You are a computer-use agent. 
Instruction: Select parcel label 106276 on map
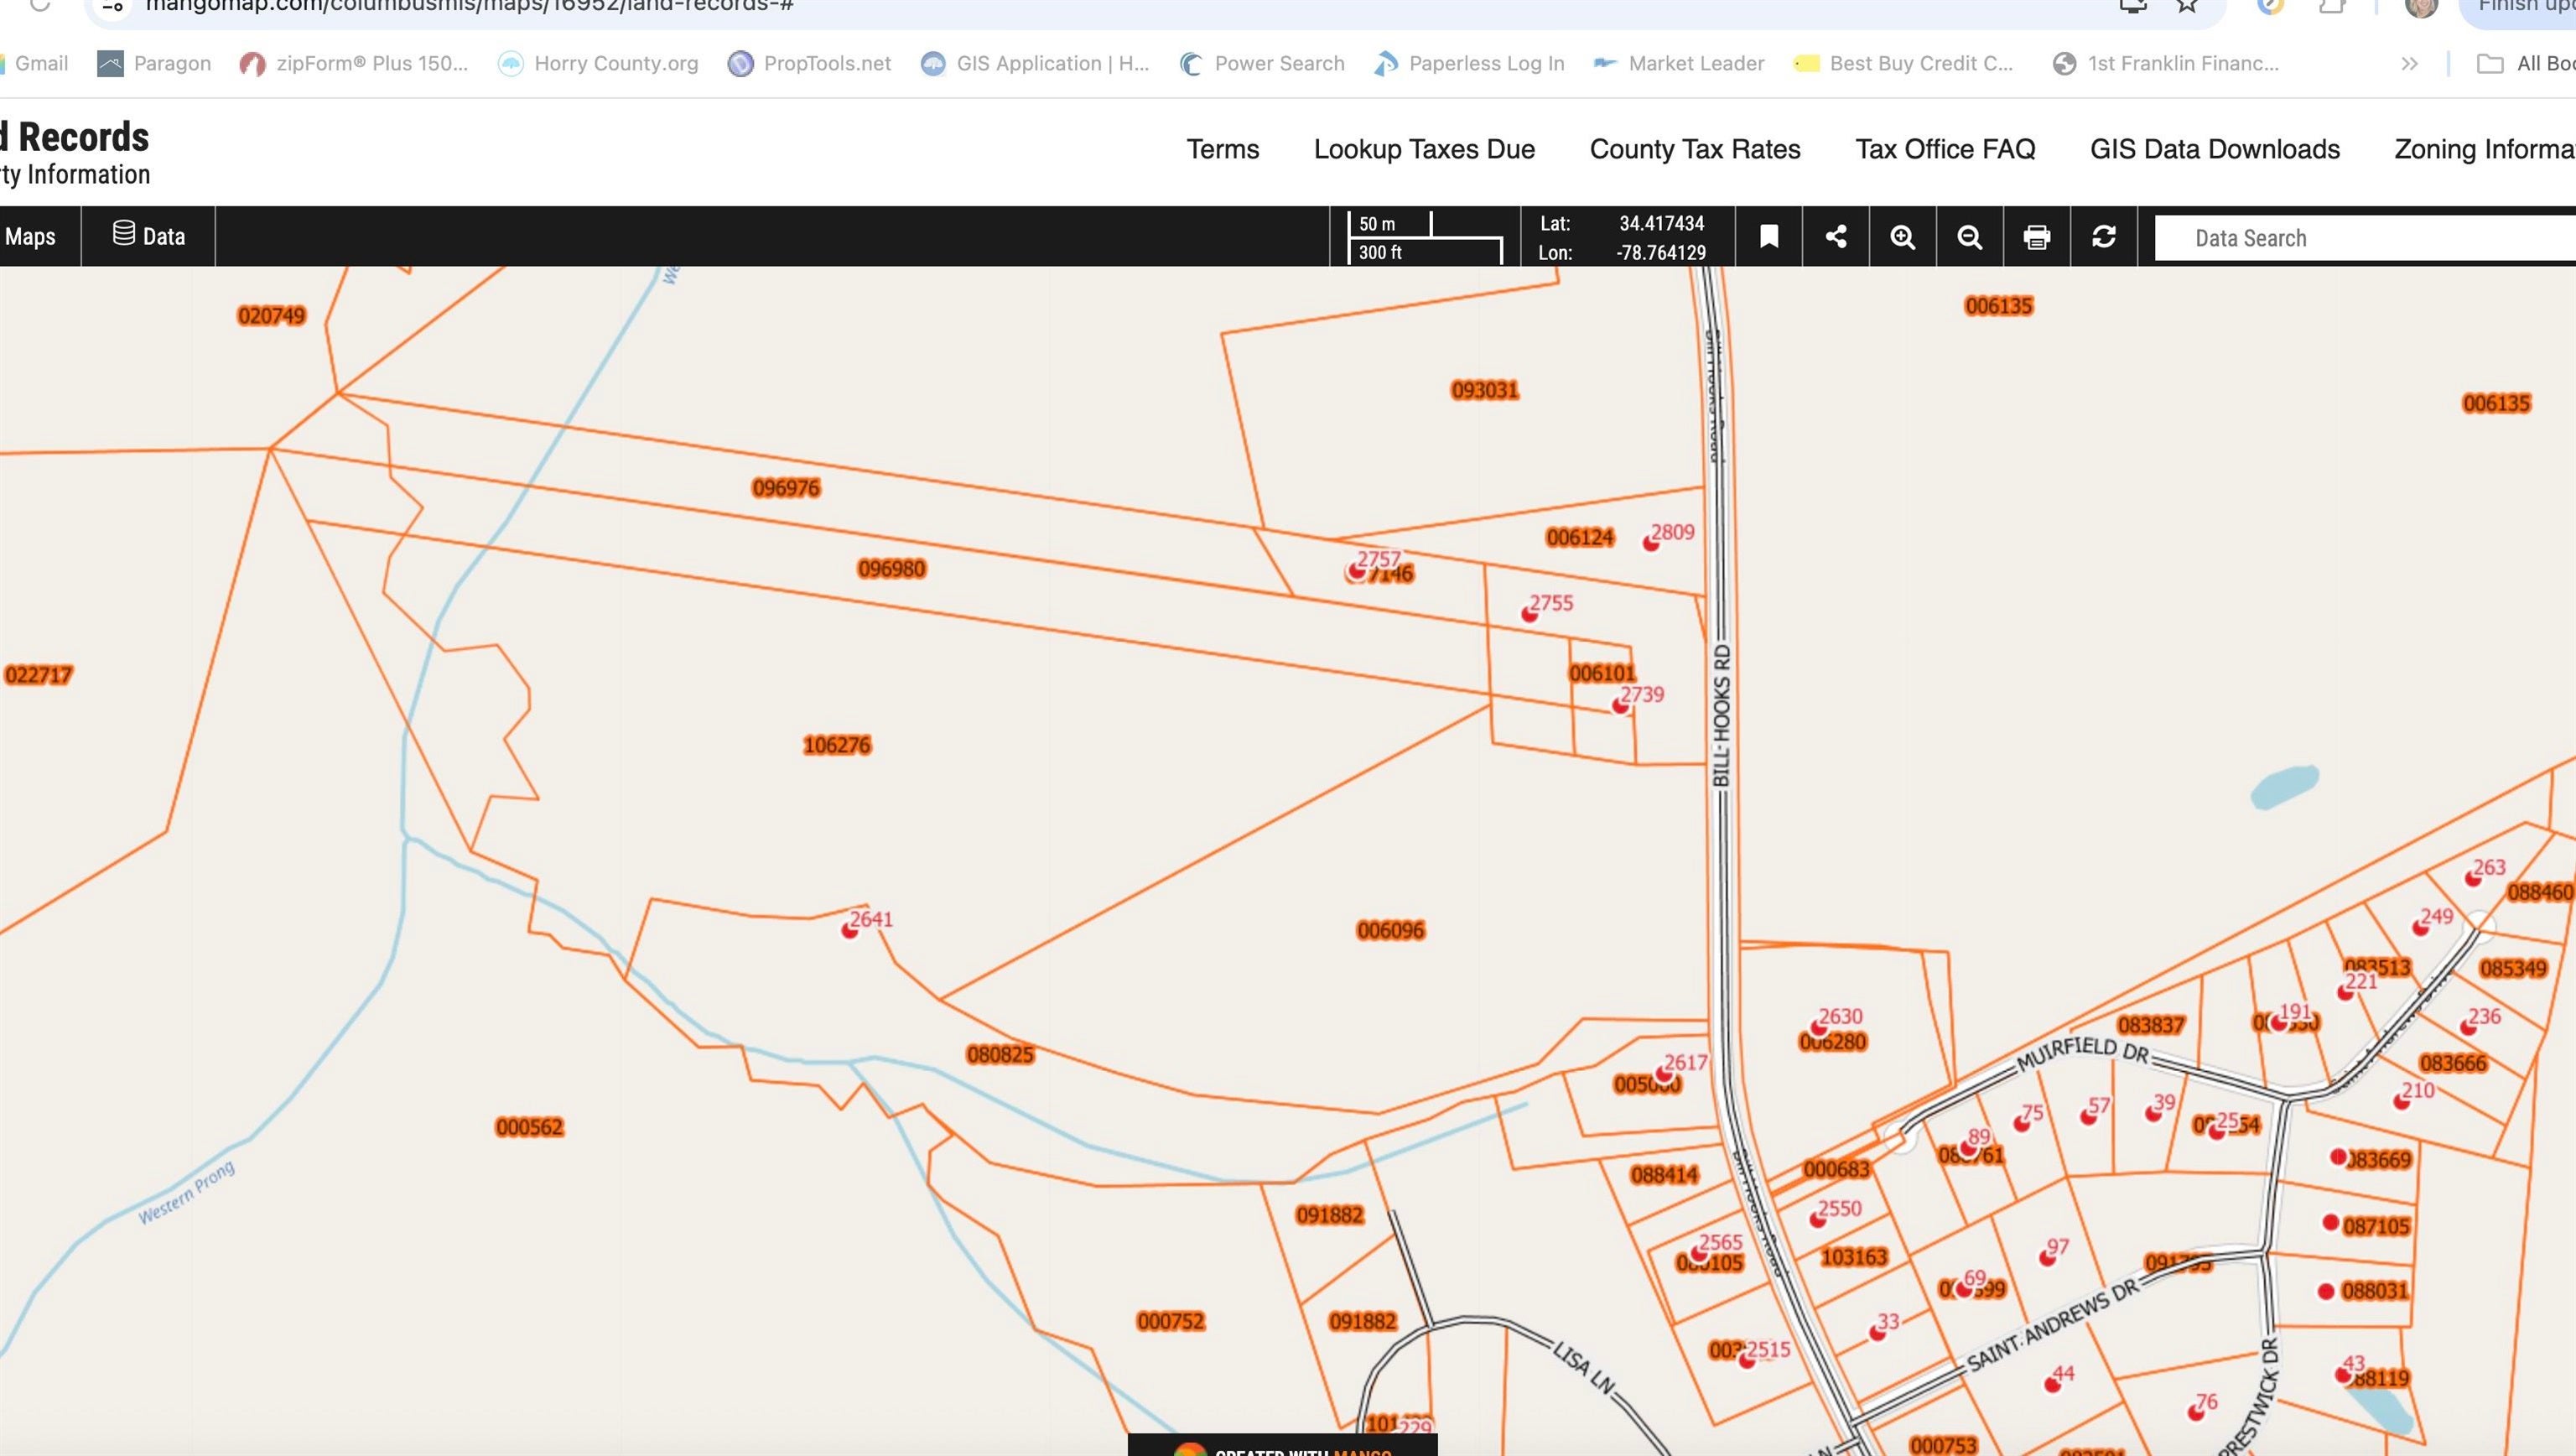(x=837, y=745)
